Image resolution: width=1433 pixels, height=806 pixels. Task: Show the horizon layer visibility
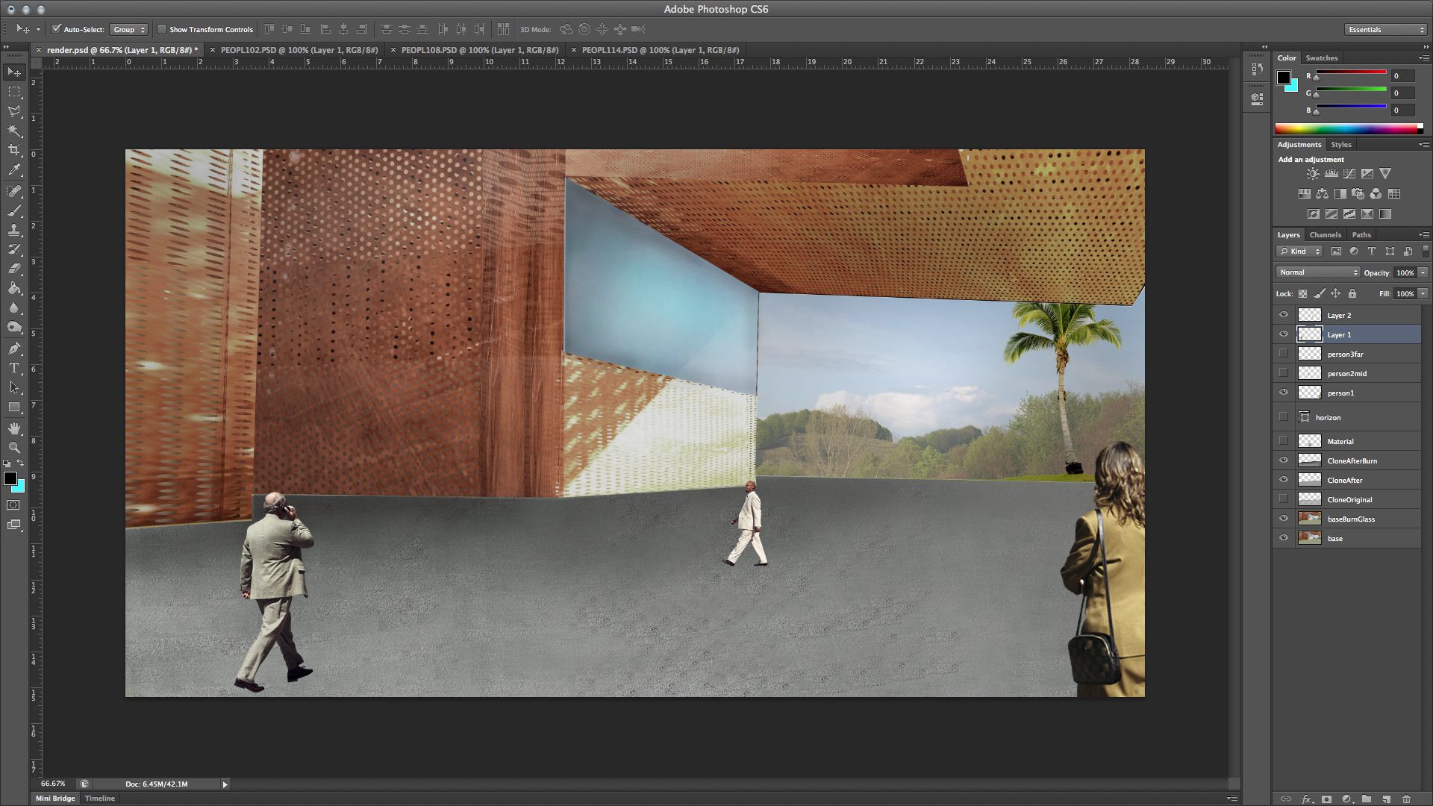coord(1284,417)
